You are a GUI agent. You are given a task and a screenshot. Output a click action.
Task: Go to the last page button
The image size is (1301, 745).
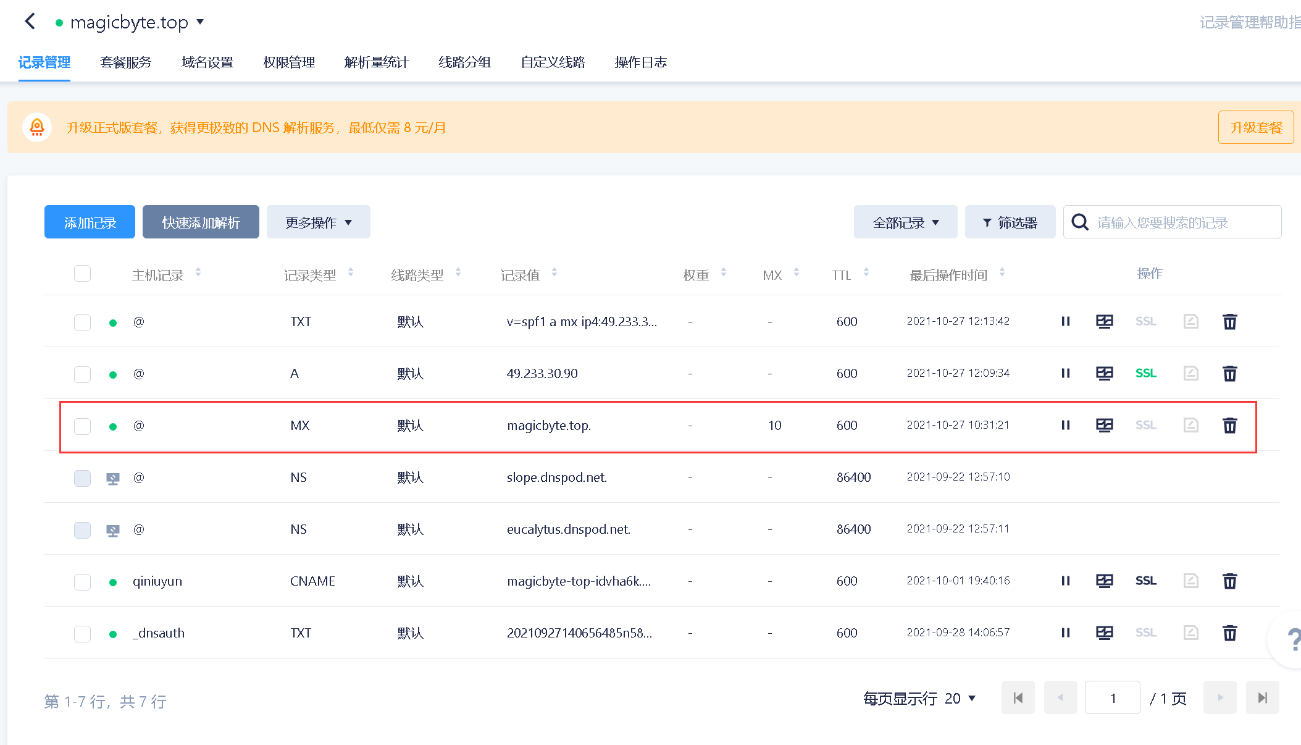click(1263, 697)
